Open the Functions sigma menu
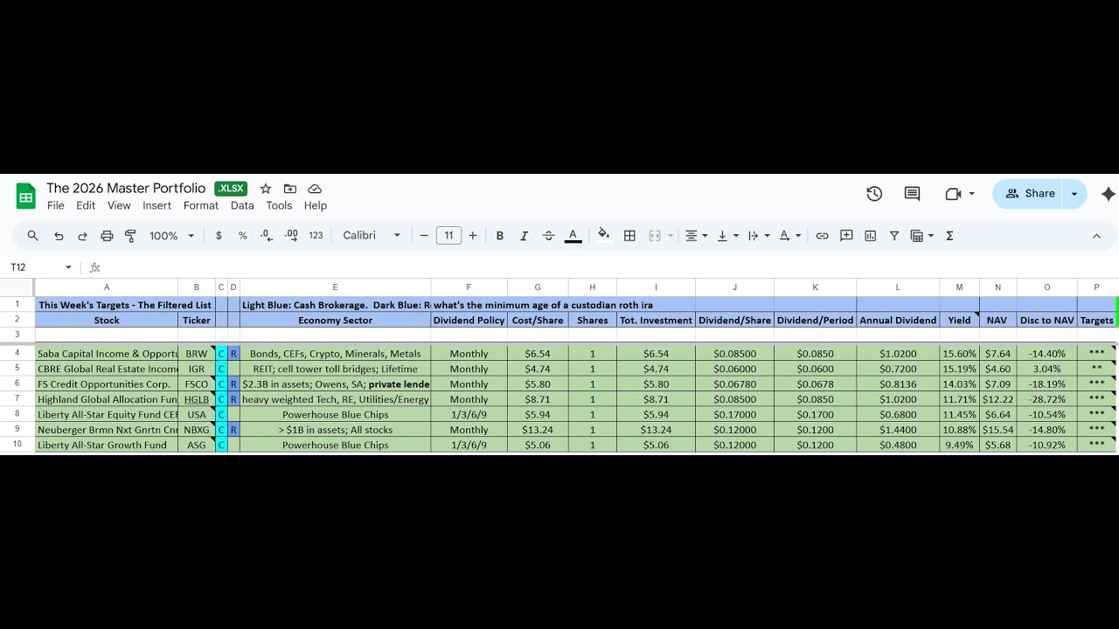Screen dimensions: 1119x629 coord(949,236)
